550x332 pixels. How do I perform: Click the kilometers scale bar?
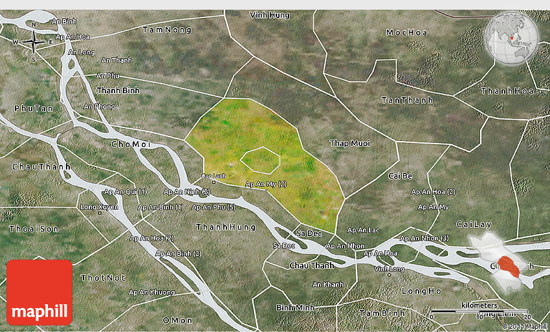coord(479,311)
